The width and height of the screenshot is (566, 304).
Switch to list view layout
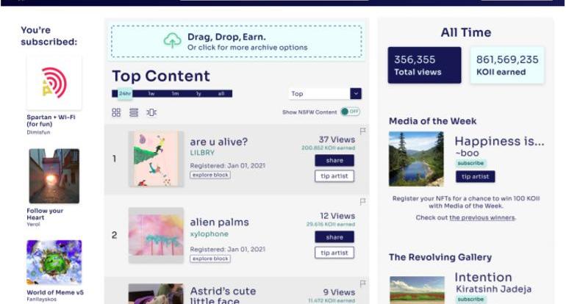click(x=134, y=112)
